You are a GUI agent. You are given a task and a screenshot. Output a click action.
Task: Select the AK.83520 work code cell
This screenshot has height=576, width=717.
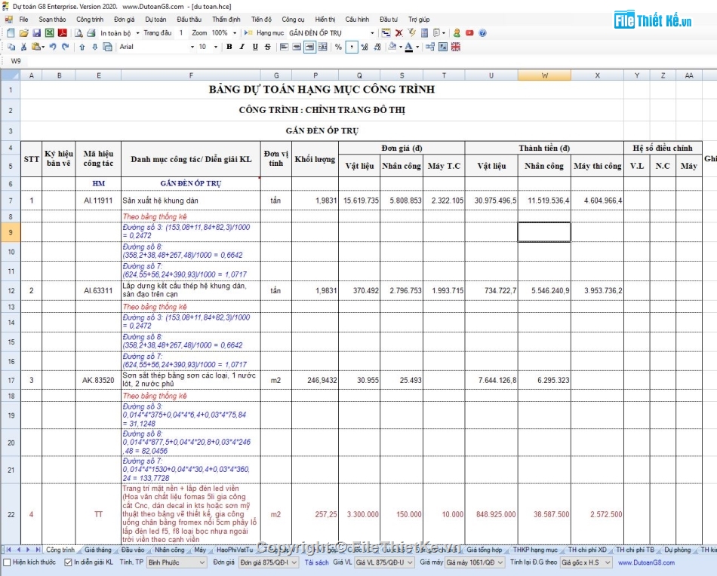tap(98, 380)
